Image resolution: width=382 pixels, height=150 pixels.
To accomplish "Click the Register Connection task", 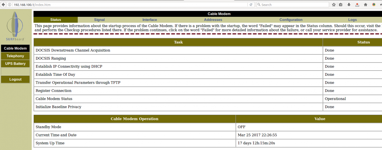I will pyautogui.click(x=53, y=91).
